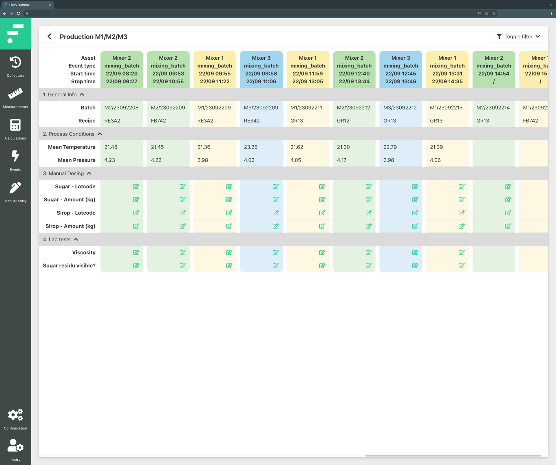Open the Collectors sidebar section
The width and height of the screenshot is (556, 465).
(x=15, y=67)
